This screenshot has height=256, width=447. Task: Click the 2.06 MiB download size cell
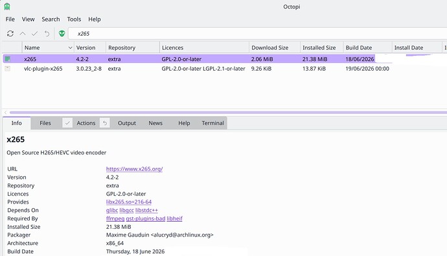pyautogui.click(x=262, y=59)
